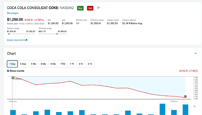202x115 pixels.
Task: Click the red down arrow by Today's volume
Action: click(130, 23)
